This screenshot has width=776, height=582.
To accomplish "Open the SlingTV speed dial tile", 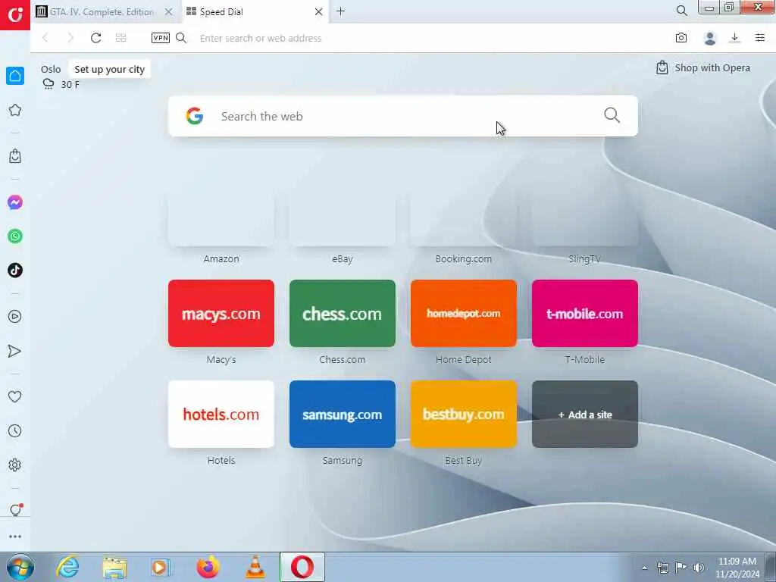I will pos(585,214).
